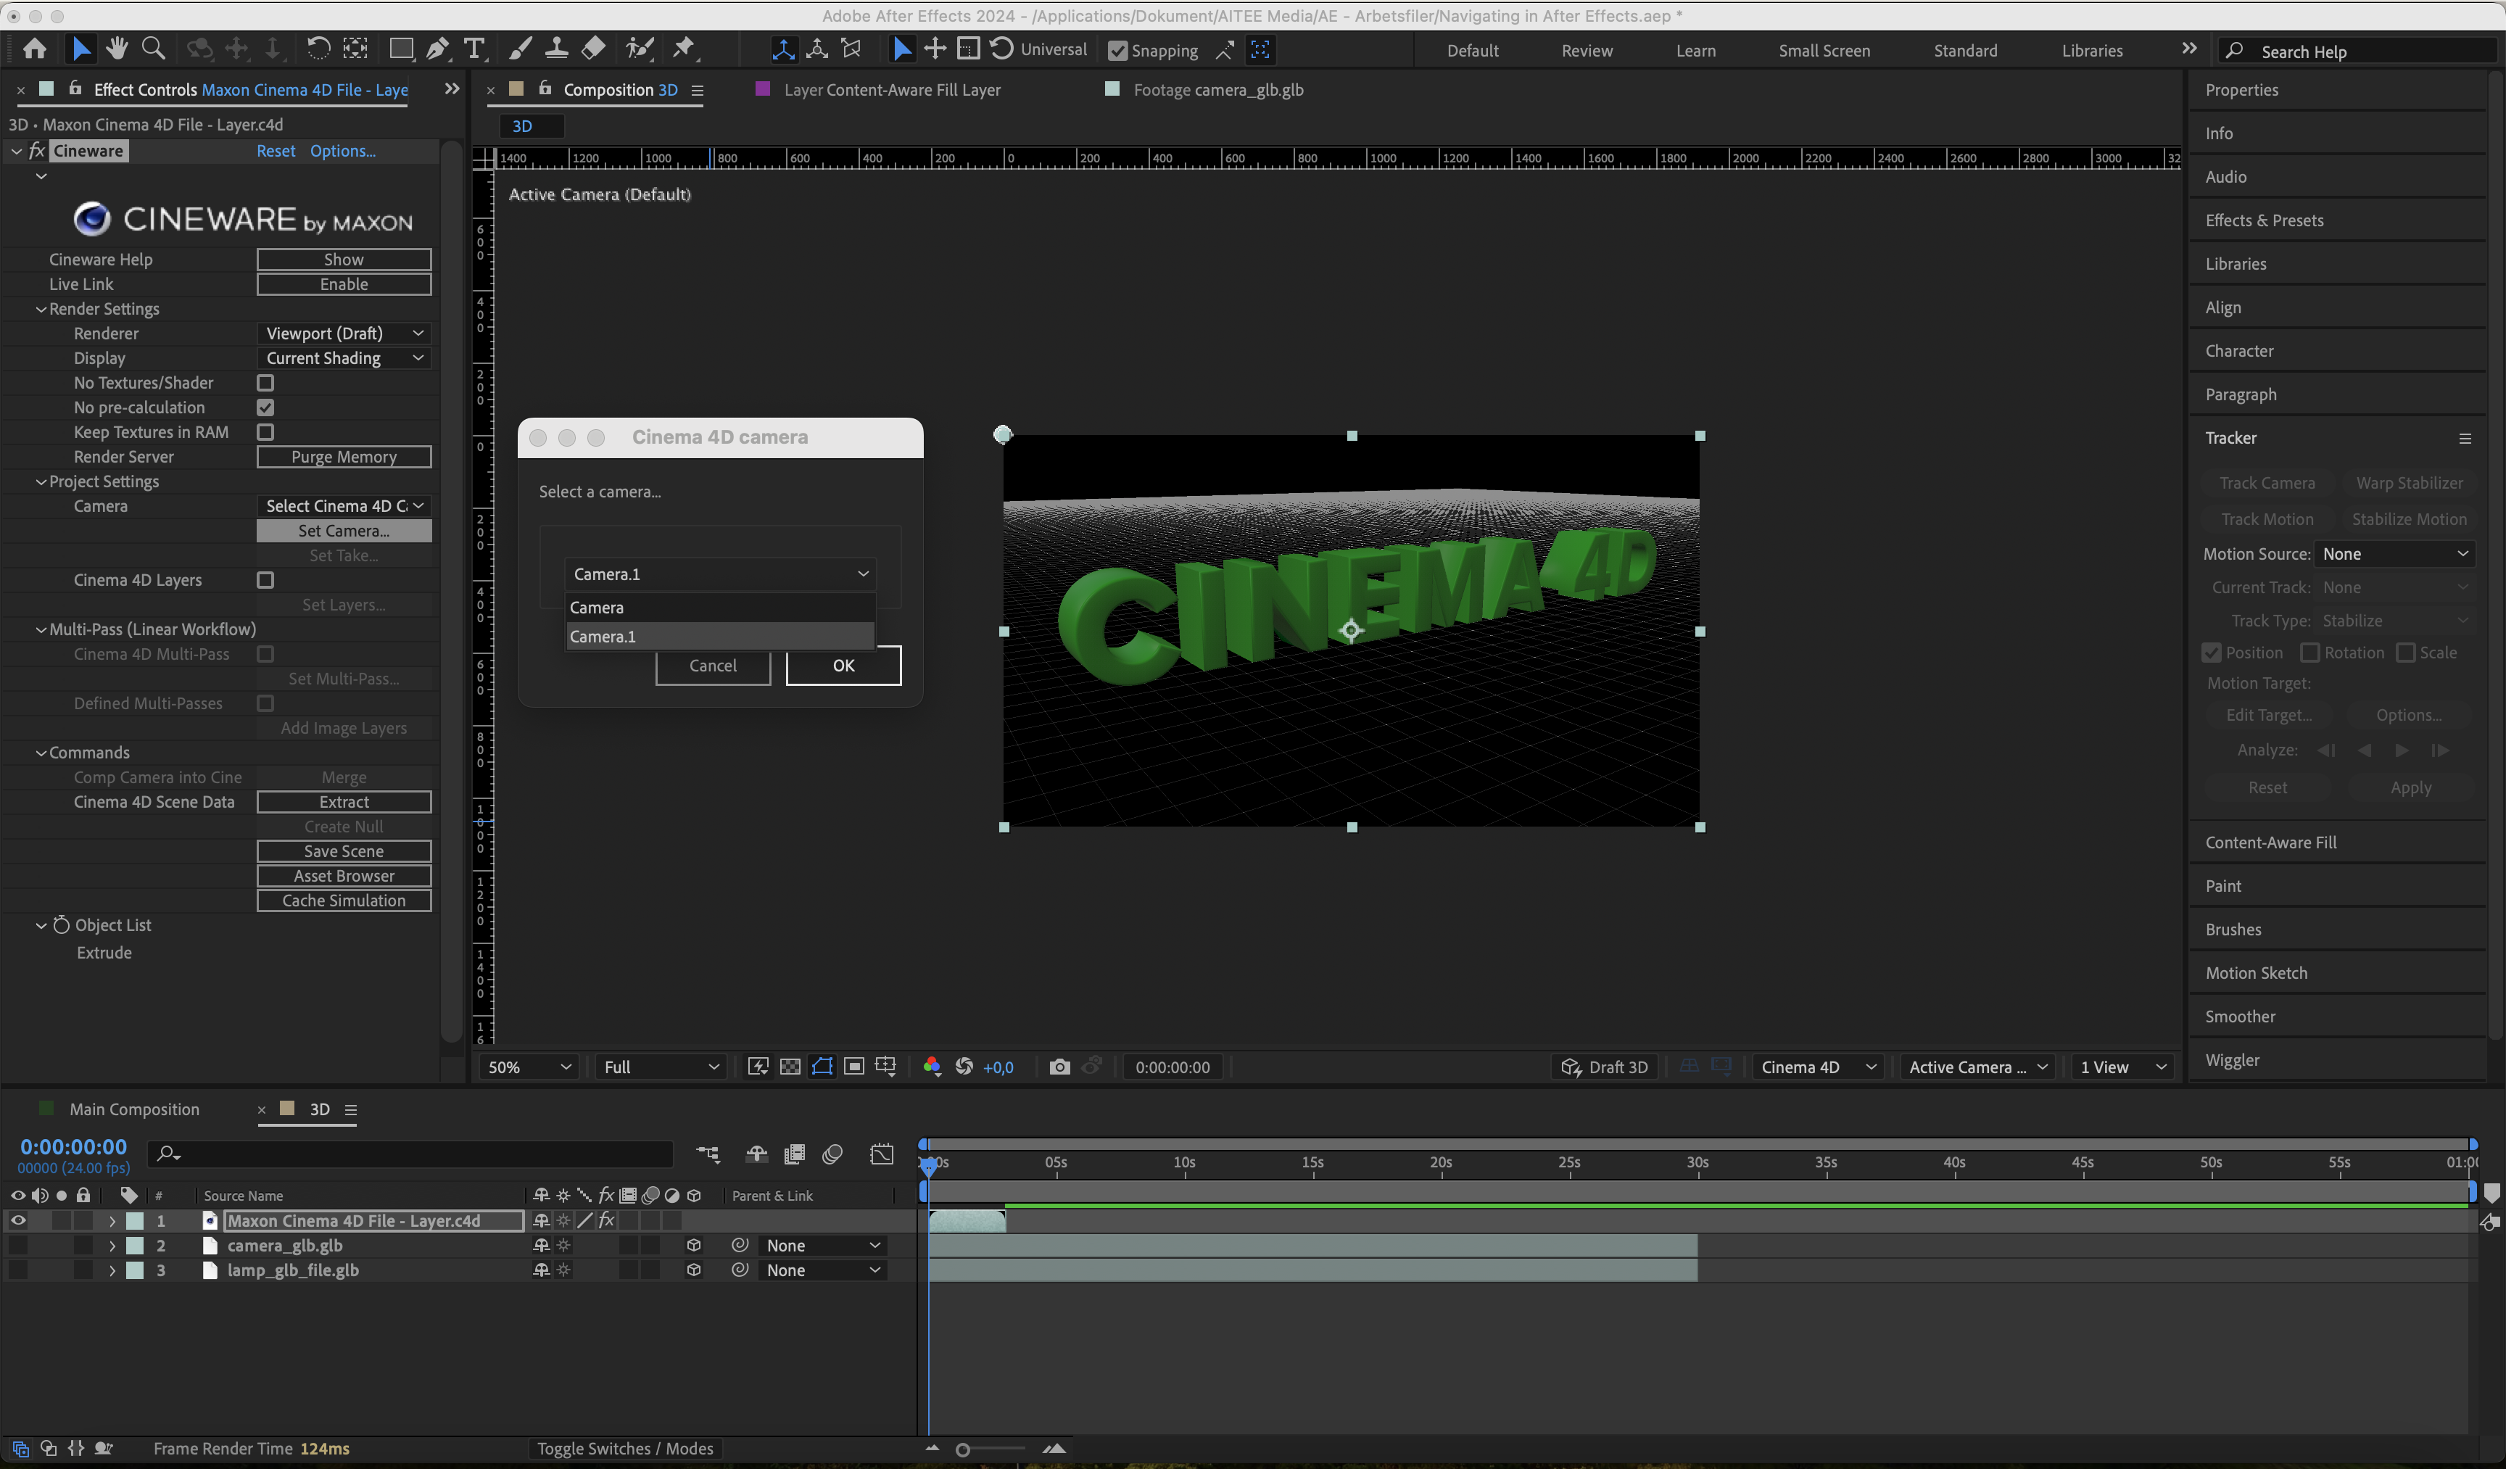The height and width of the screenshot is (1469, 2506).
Task: Toggle the transparency grid in the viewer
Action: pos(790,1066)
